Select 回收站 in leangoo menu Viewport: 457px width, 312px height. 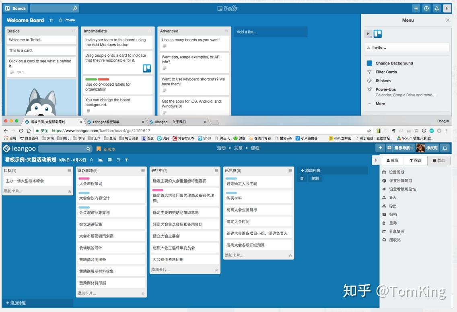[391, 240]
